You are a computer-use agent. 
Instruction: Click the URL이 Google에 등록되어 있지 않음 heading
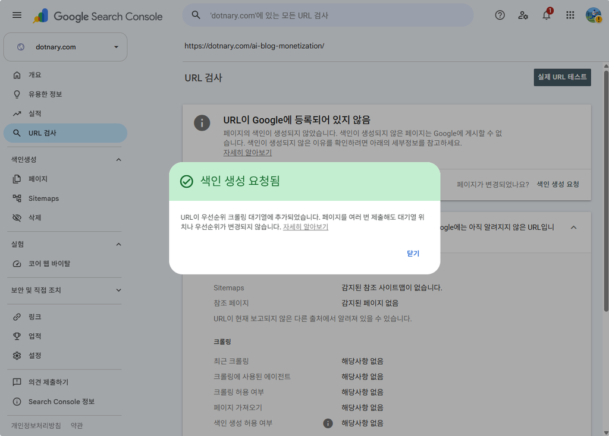tap(297, 120)
